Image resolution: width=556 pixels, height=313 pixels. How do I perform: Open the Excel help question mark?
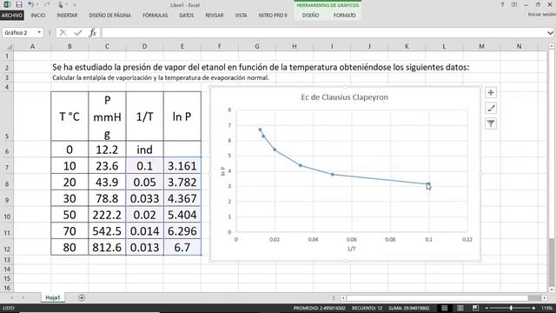coord(502,5)
